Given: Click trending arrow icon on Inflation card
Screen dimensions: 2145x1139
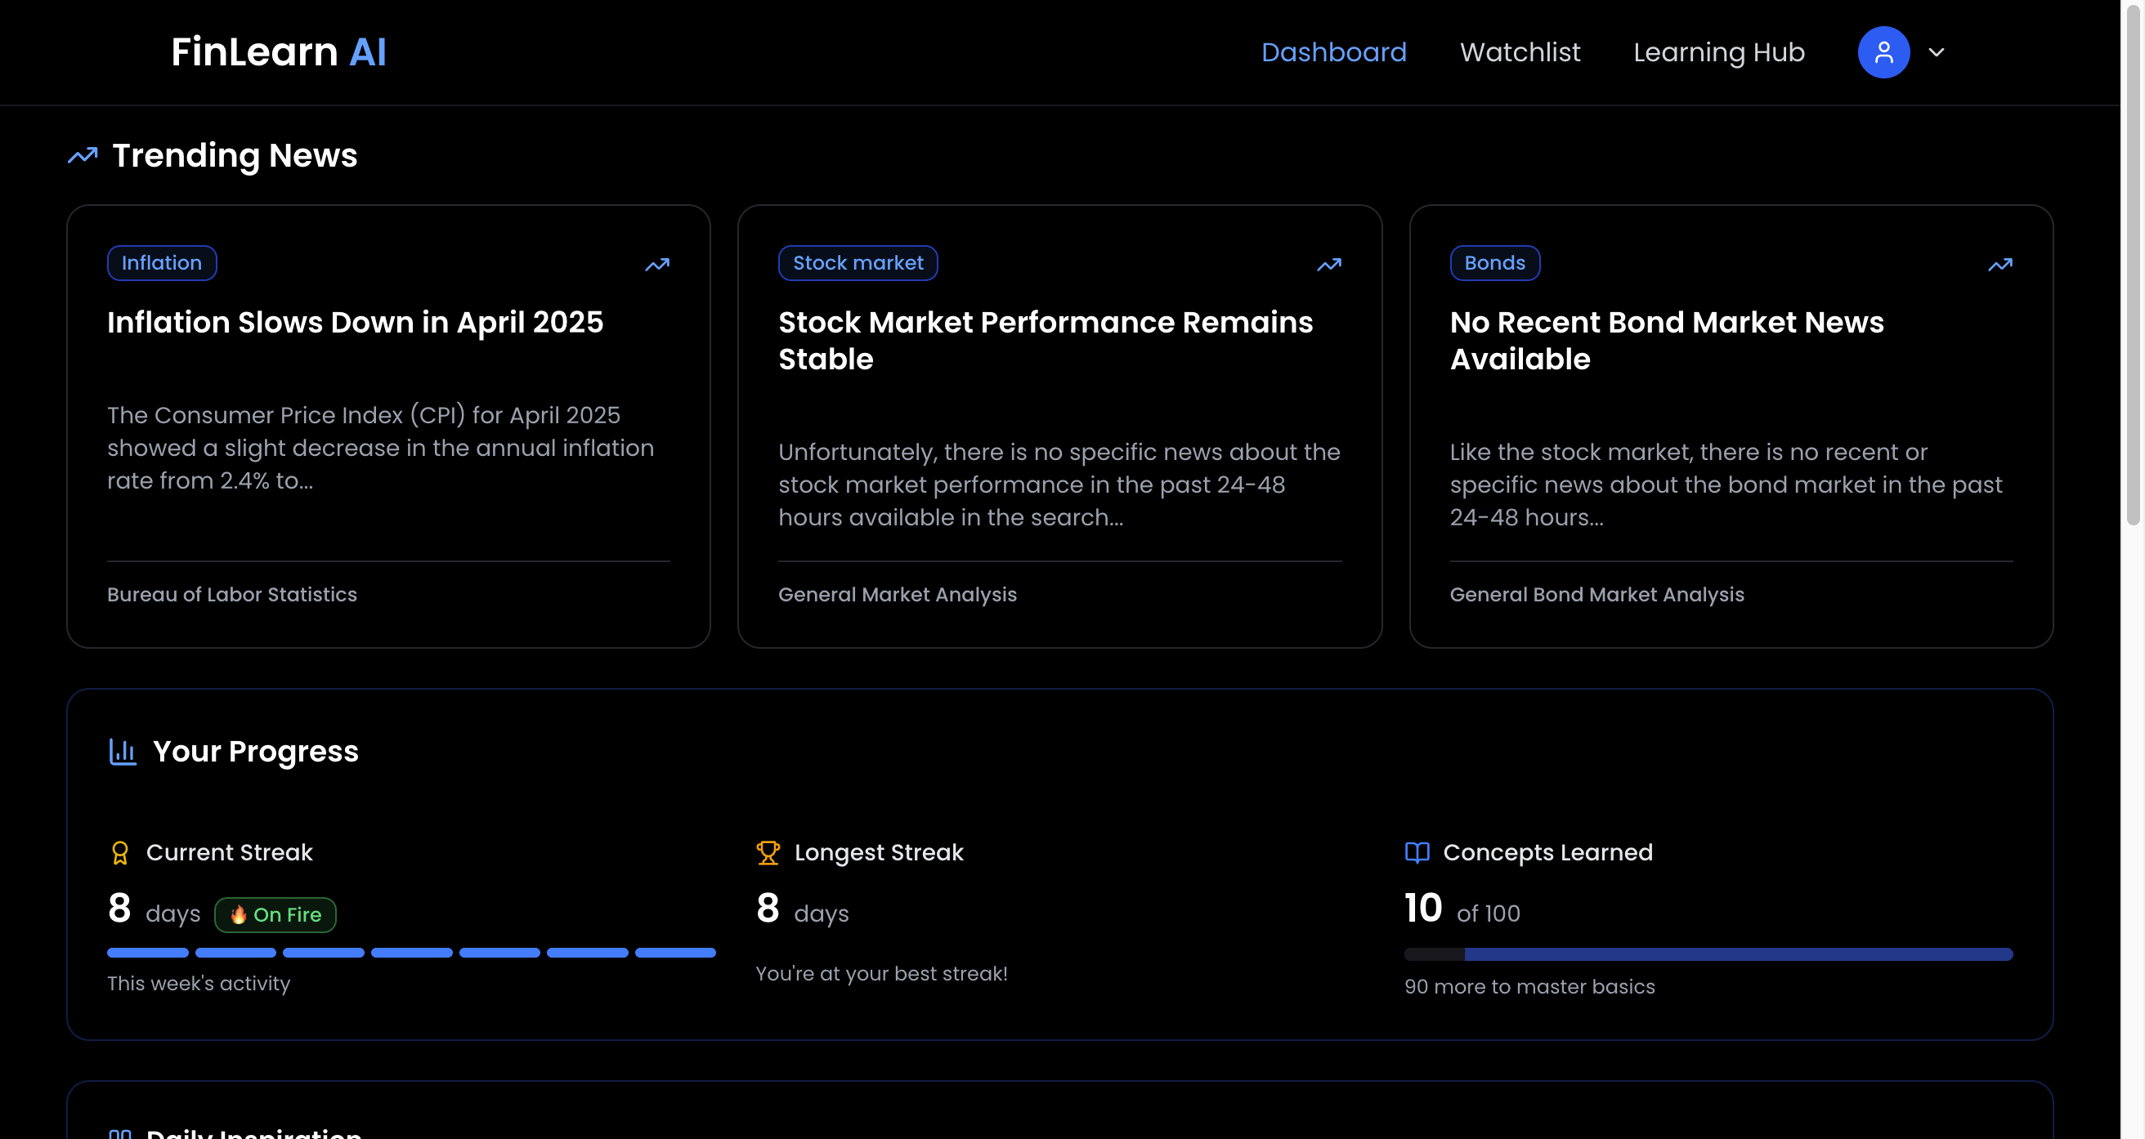Looking at the screenshot, I should [x=657, y=265].
